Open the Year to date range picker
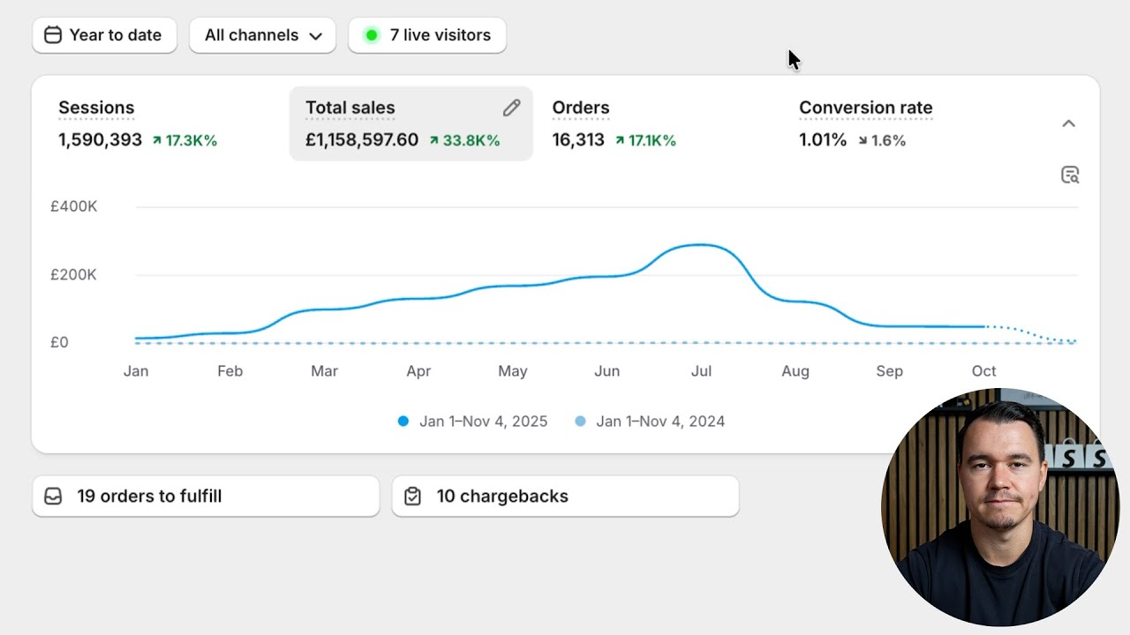 pos(104,35)
